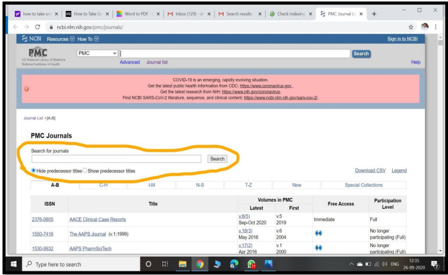This screenshot has width=448, height=275.
Task: Click free access icon for AAPS Journal
Action: 319,233
